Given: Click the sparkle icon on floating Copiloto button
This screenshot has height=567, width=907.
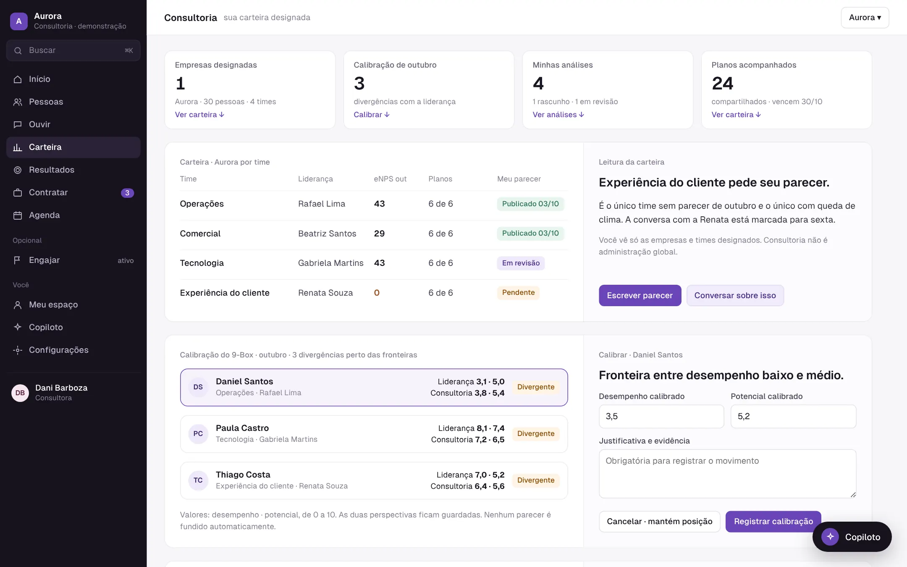Looking at the screenshot, I should 830,537.
